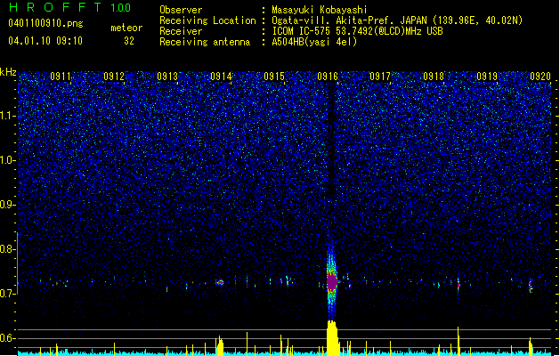Viewport: 560px width, 356px height.
Task: Click the small echo blob near 0914
Action: (x=220, y=282)
